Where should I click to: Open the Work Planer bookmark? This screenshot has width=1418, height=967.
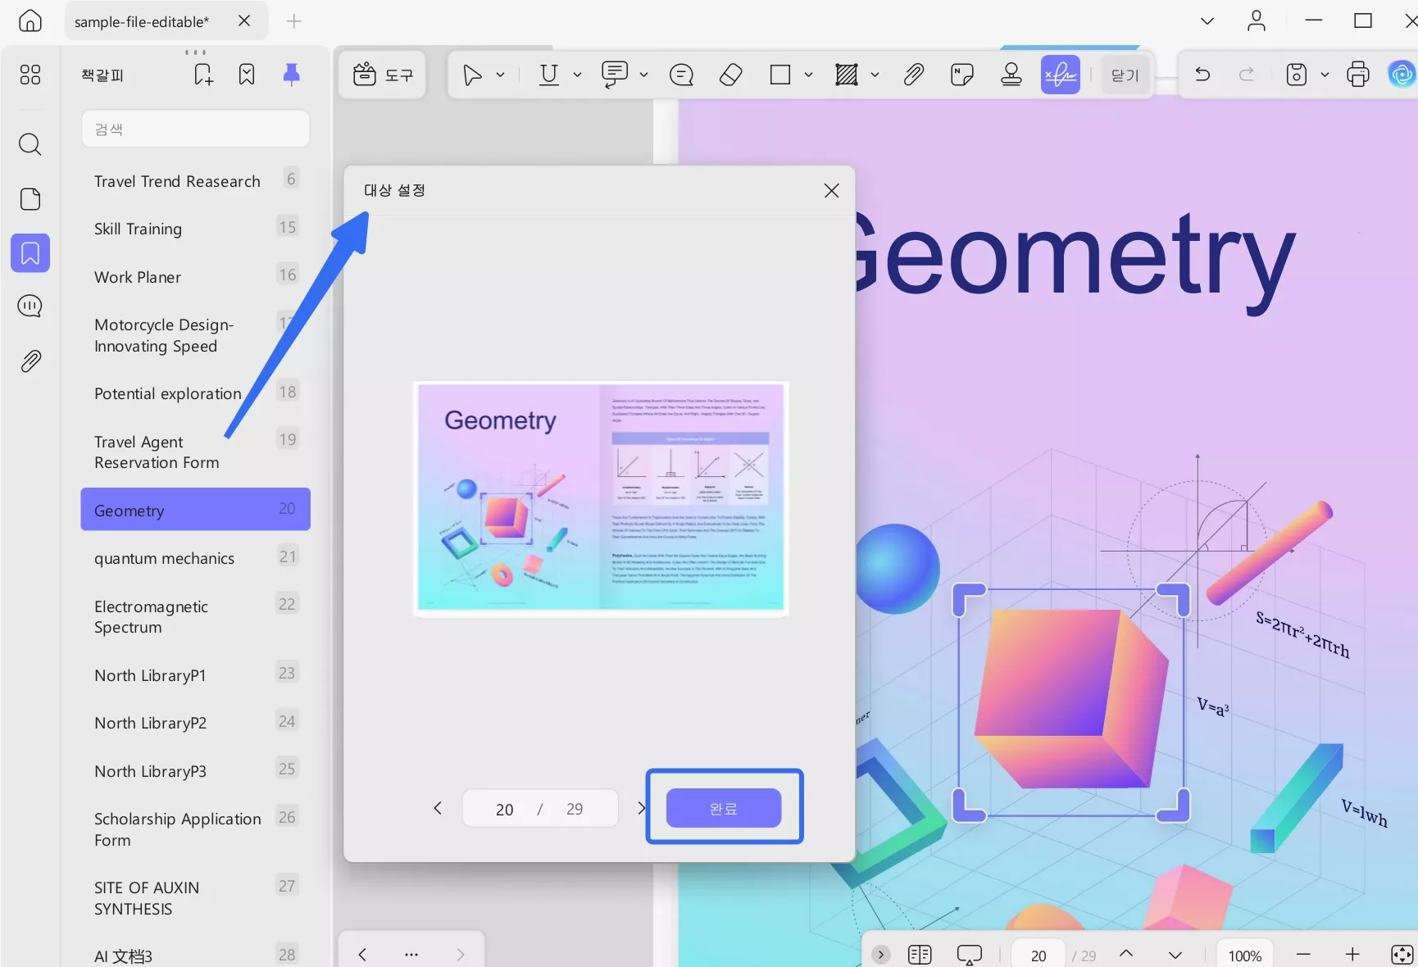(195, 277)
